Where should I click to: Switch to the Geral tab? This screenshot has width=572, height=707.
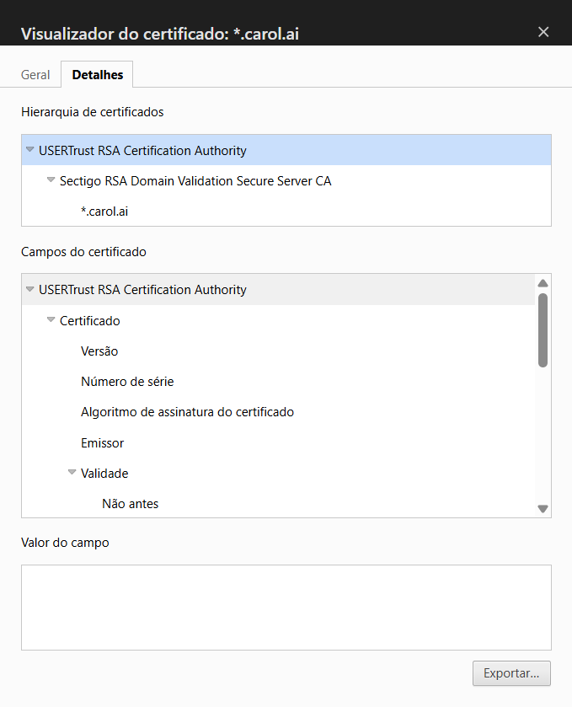coord(35,75)
